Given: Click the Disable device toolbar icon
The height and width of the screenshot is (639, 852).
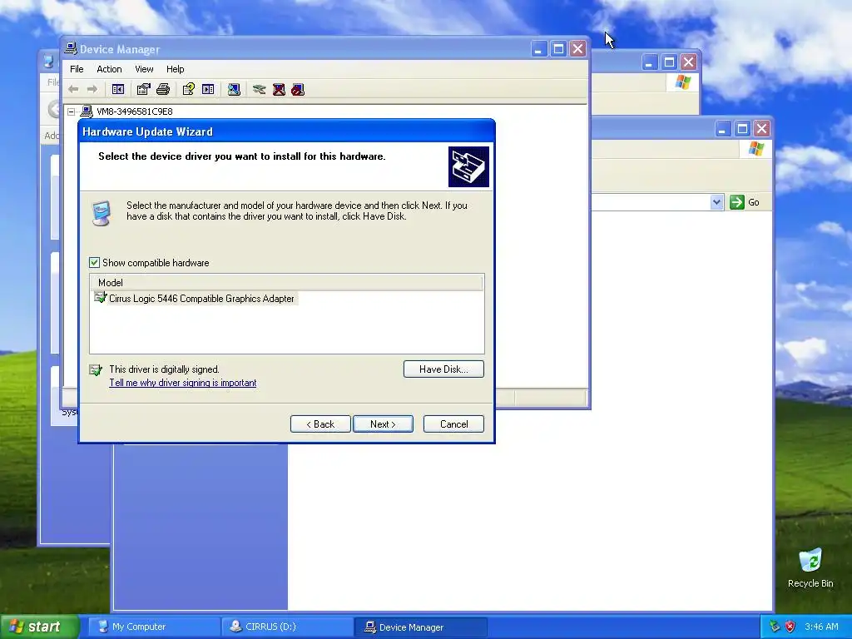Looking at the screenshot, I should [298, 89].
